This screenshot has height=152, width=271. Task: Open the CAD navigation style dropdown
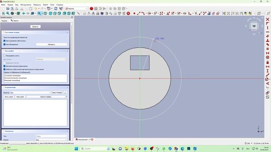(x=249, y=143)
